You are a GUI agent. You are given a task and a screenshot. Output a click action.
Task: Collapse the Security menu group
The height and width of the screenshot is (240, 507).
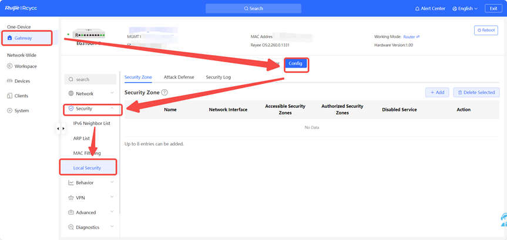click(91, 109)
